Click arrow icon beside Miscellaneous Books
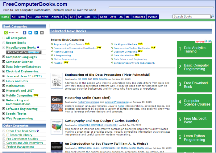Image resolution: width=216 pixels, height=153 pixels. (4, 48)
